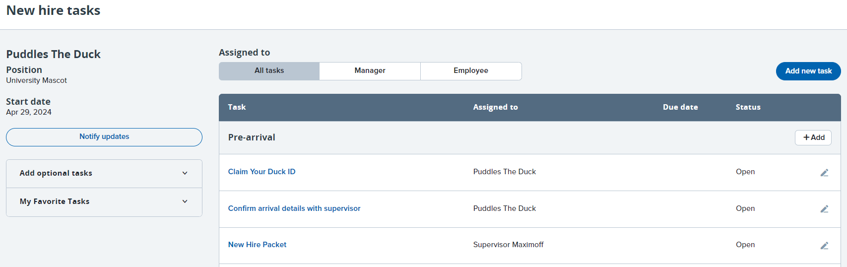Switch to the Manager tab
This screenshot has height=267, width=847.
pyautogui.click(x=370, y=71)
